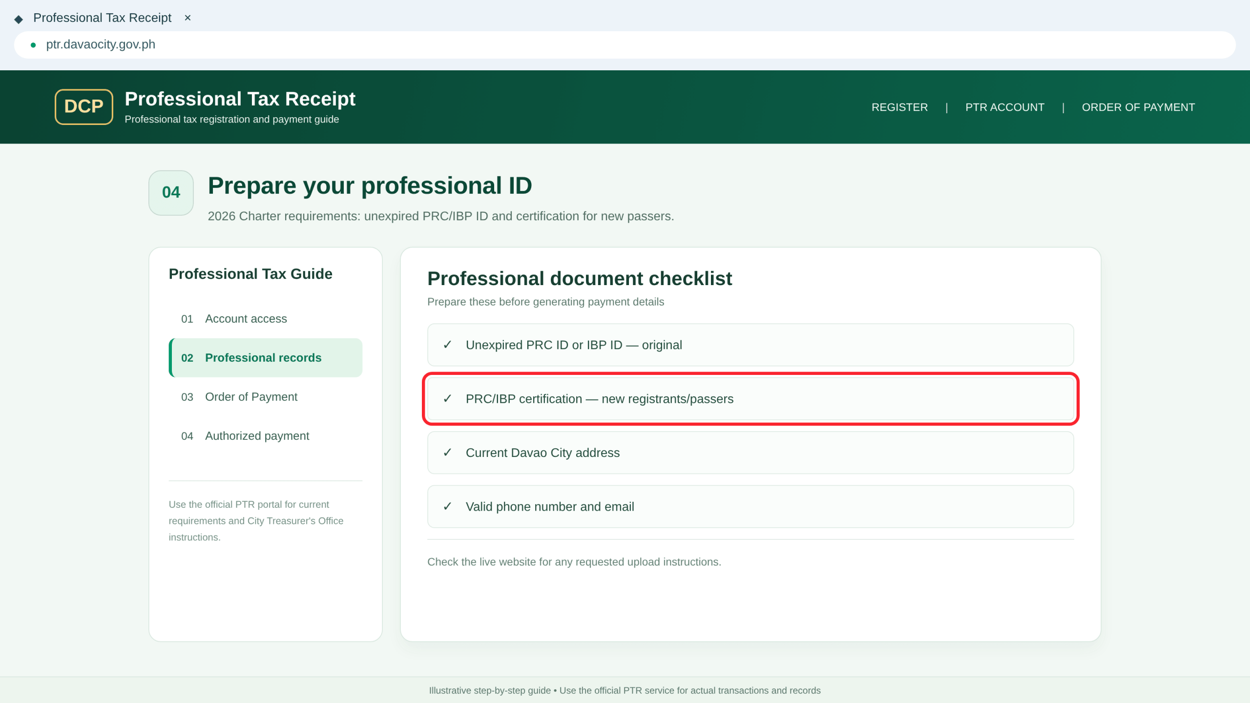The image size is (1250, 703).
Task: Click 'Prepare these before generating payment details' text
Action: point(545,302)
